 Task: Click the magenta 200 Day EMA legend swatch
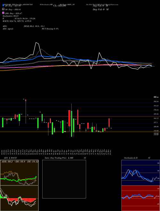3,13
